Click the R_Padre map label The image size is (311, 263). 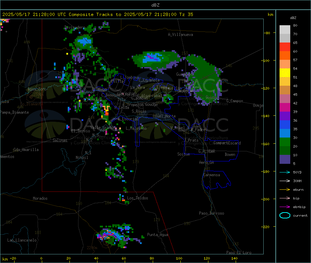point(198,130)
